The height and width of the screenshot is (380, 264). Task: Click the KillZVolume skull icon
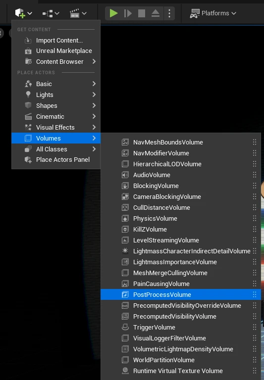(125, 229)
